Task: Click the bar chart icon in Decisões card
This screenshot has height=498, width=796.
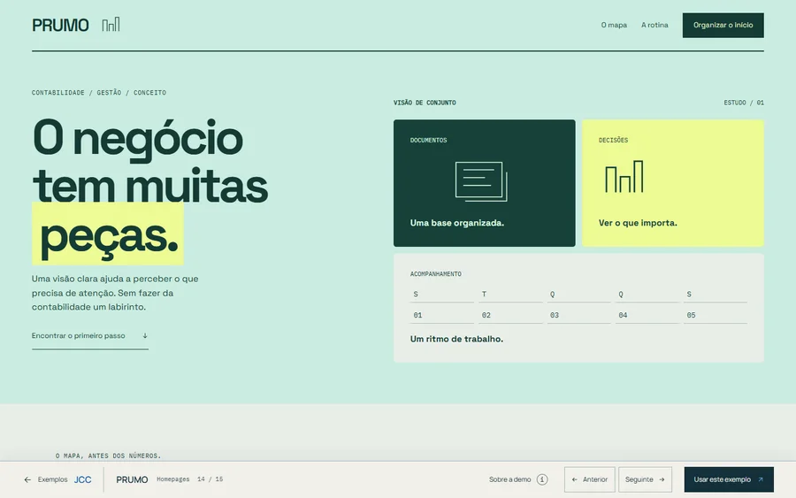Action: pyautogui.click(x=624, y=176)
